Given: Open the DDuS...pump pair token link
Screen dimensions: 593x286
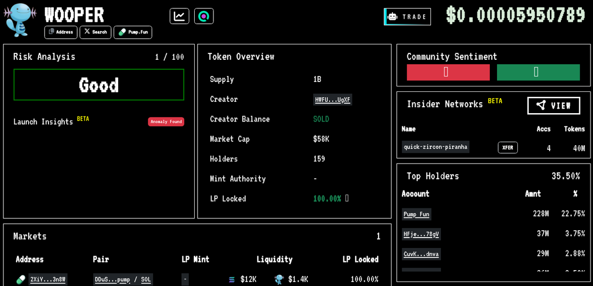Looking at the screenshot, I should 112,279.
